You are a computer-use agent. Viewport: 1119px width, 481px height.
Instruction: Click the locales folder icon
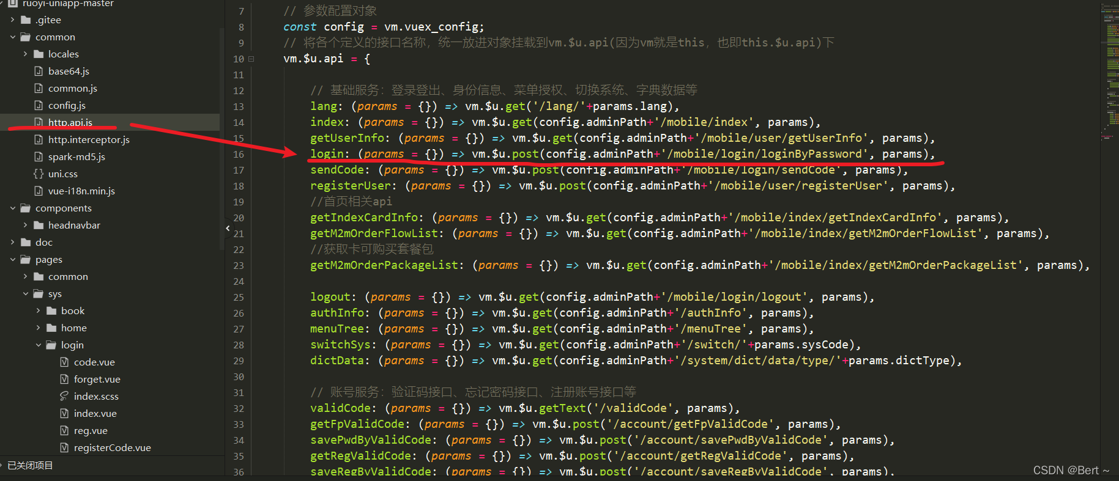tap(39, 54)
